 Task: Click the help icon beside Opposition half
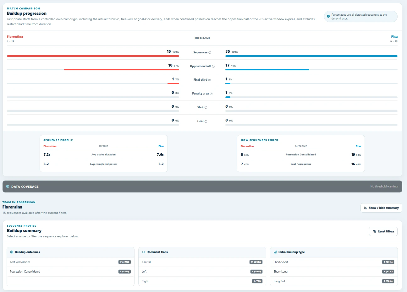point(213,66)
